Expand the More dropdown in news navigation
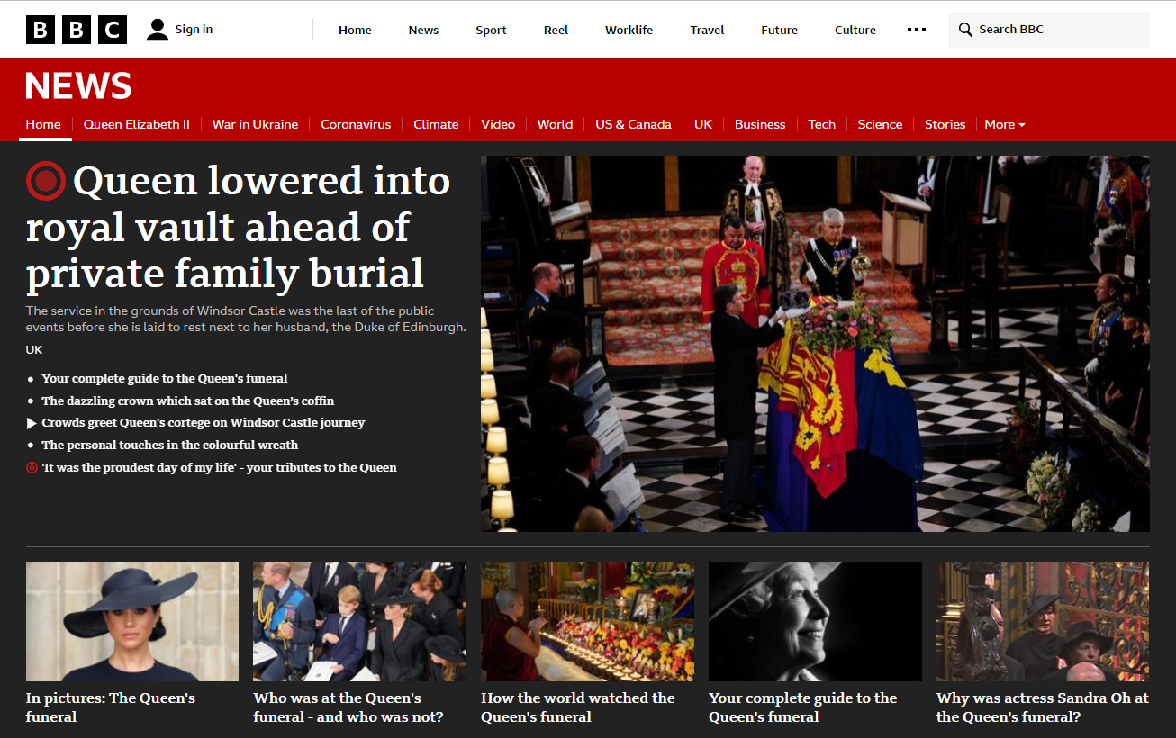1176x738 pixels. point(1005,125)
